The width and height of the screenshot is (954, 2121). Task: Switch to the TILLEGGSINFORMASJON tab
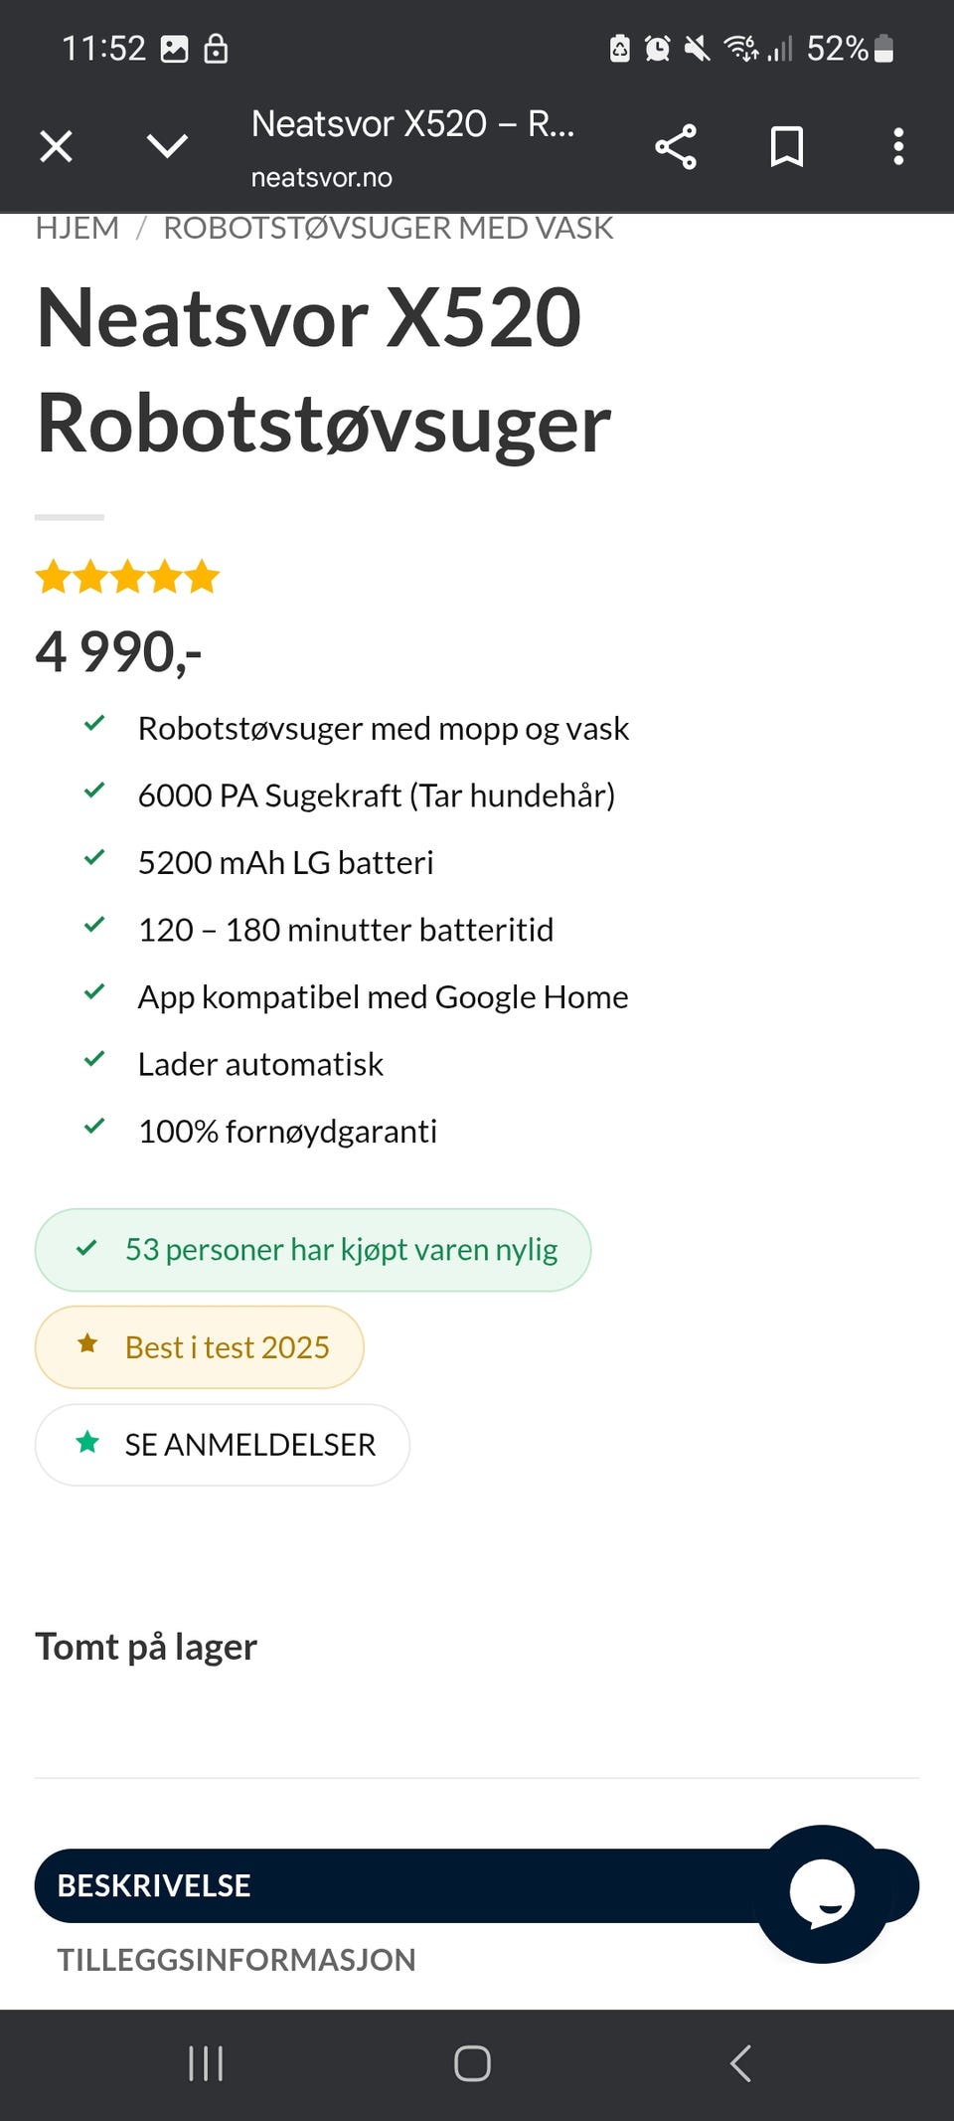click(x=237, y=1960)
